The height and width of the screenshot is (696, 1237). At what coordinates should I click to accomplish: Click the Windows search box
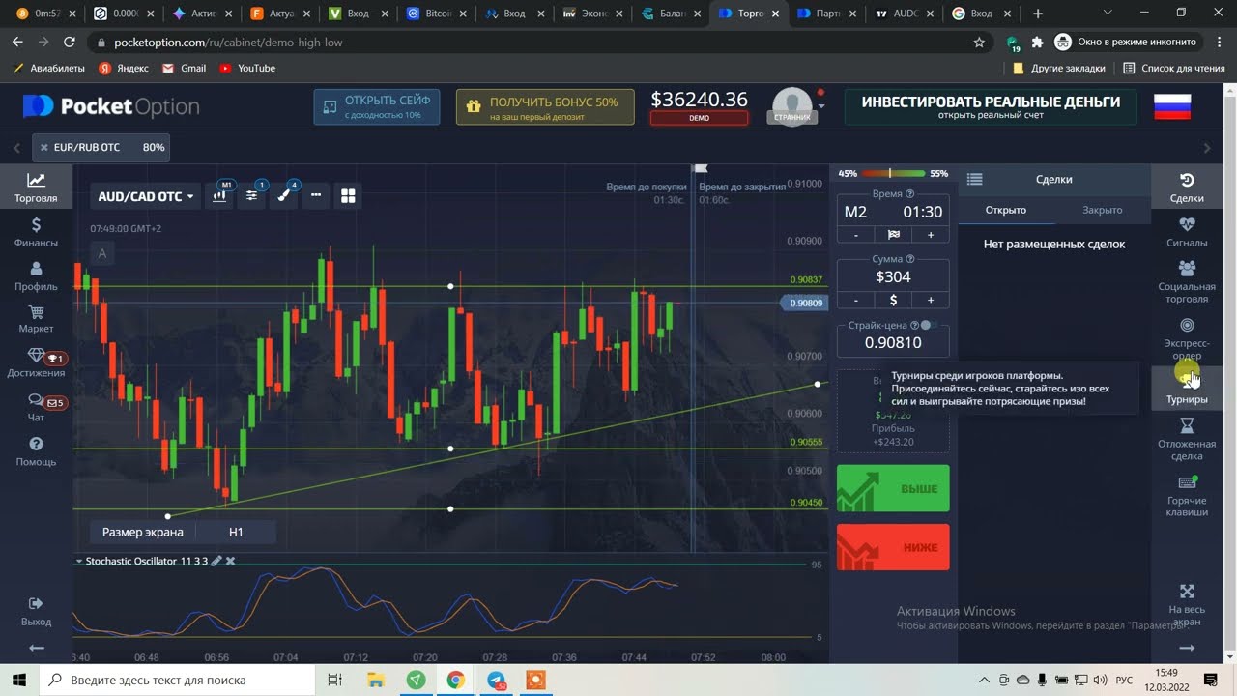pyautogui.click(x=179, y=680)
